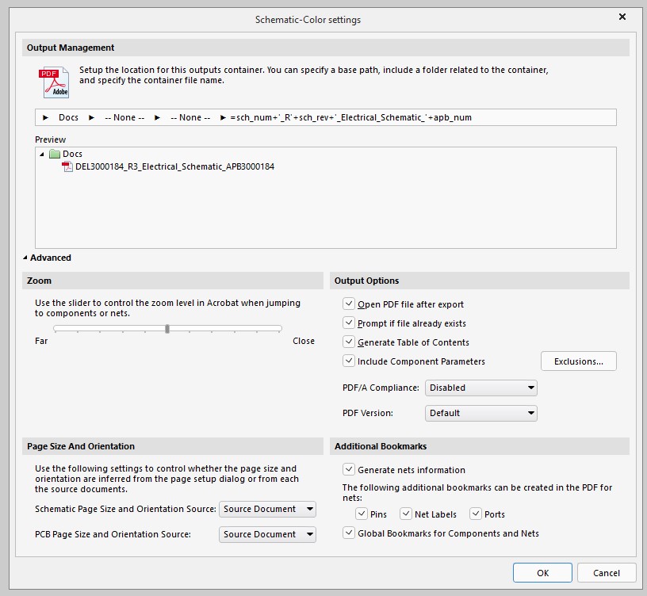Screen dimensions: 647x596
Task: Click the Exclusions... button
Action: pyautogui.click(x=579, y=361)
